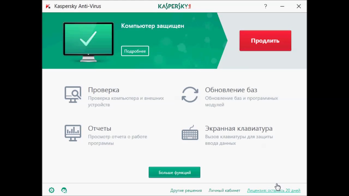Click the Подробнее details button
The height and width of the screenshot is (196, 349).
click(135, 51)
